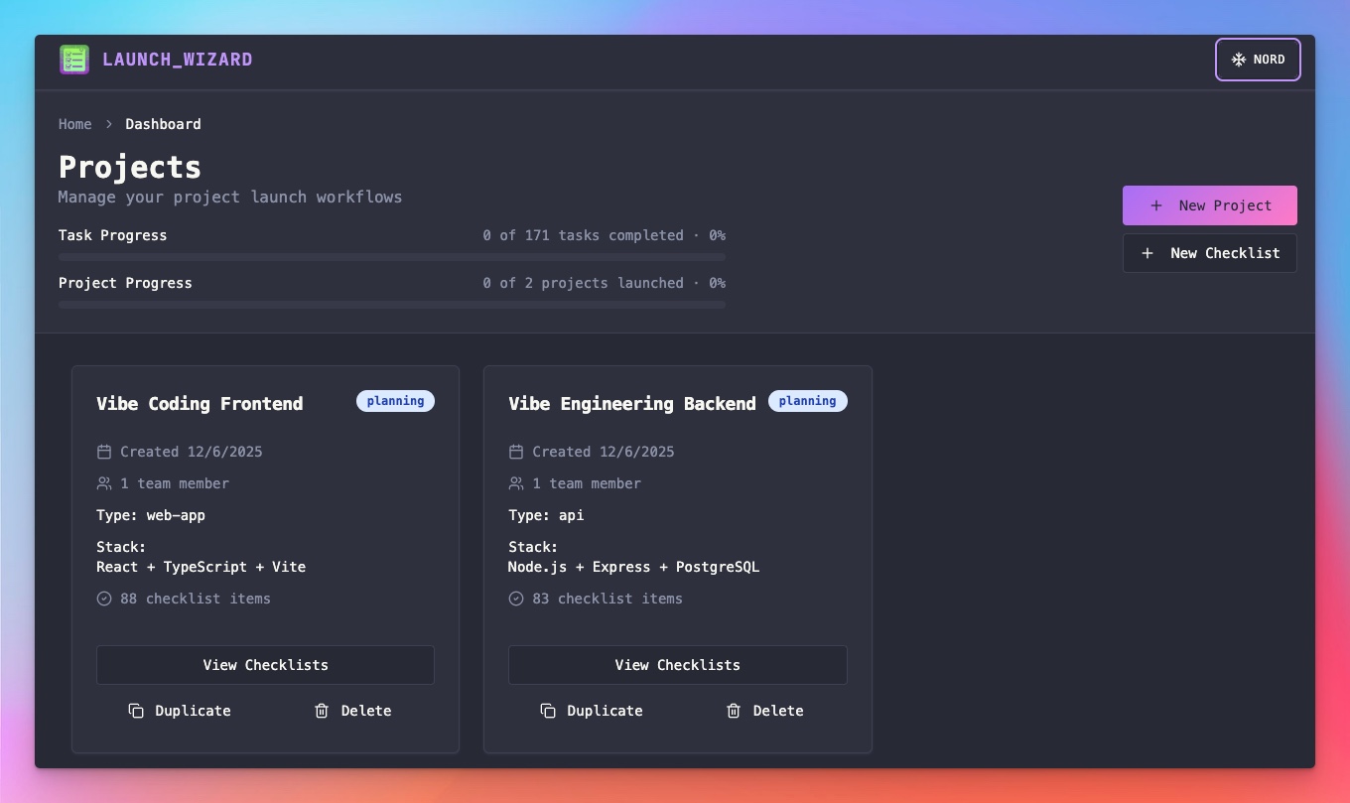Click the checklist checkmark icon showing 88 items
This screenshot has width=1350, height=803.
tap(103, 598)
